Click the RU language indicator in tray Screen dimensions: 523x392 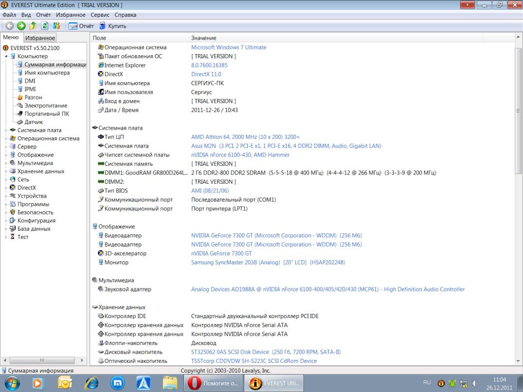click(x=427, y=383)
